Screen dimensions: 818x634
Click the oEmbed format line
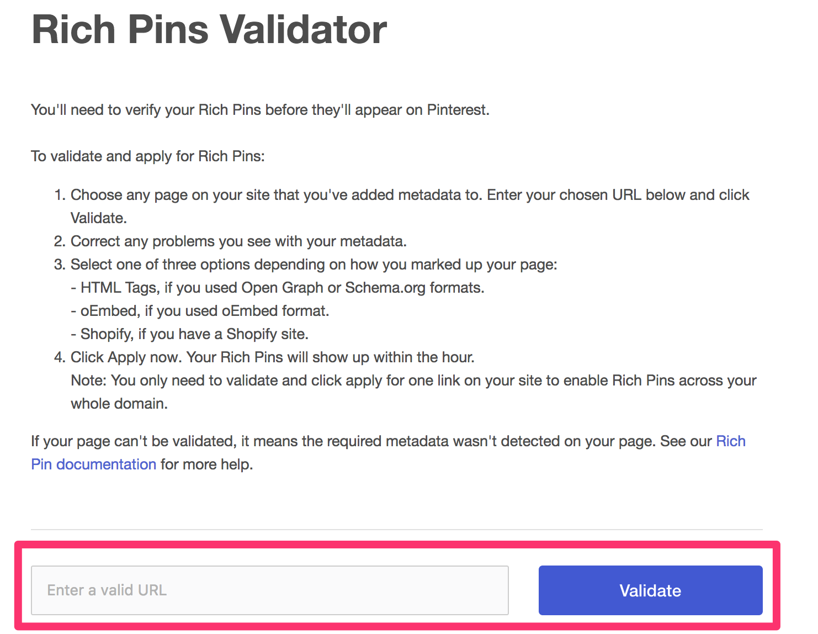tap(200, 310)
